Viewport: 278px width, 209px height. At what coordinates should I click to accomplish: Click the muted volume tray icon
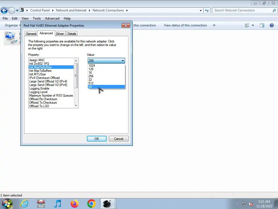click(x=250, y=204)
